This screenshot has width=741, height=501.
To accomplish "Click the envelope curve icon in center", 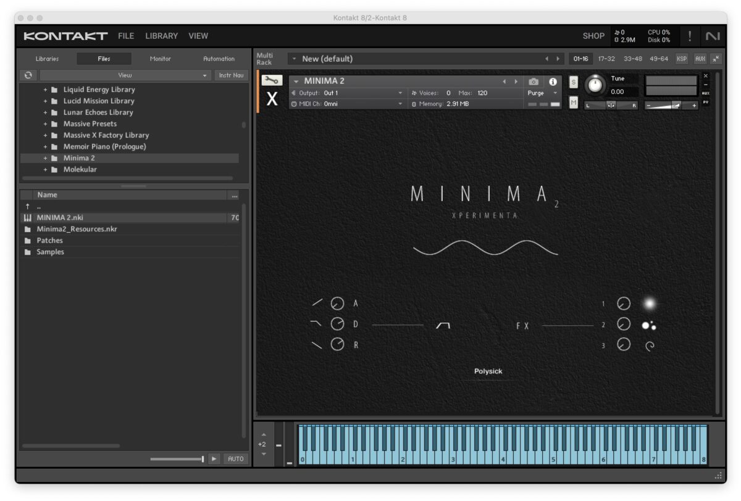I will pyautogui.click(x=443, y=325).
